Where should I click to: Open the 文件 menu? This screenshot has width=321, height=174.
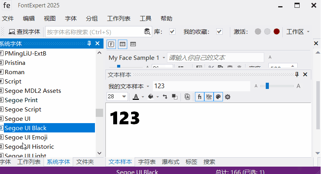click(8, 19)
